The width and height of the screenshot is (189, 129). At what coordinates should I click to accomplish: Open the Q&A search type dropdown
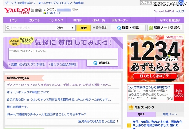[66, 28]
